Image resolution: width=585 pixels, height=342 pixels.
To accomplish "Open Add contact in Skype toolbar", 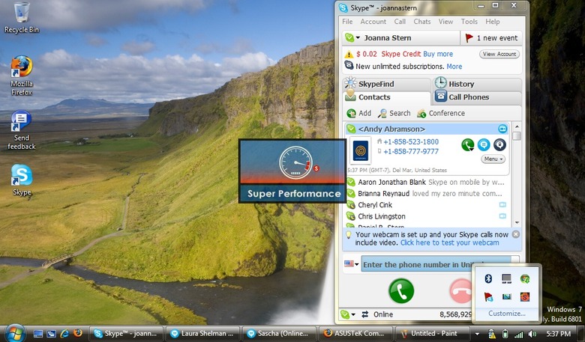I will (x=359, y=113).
